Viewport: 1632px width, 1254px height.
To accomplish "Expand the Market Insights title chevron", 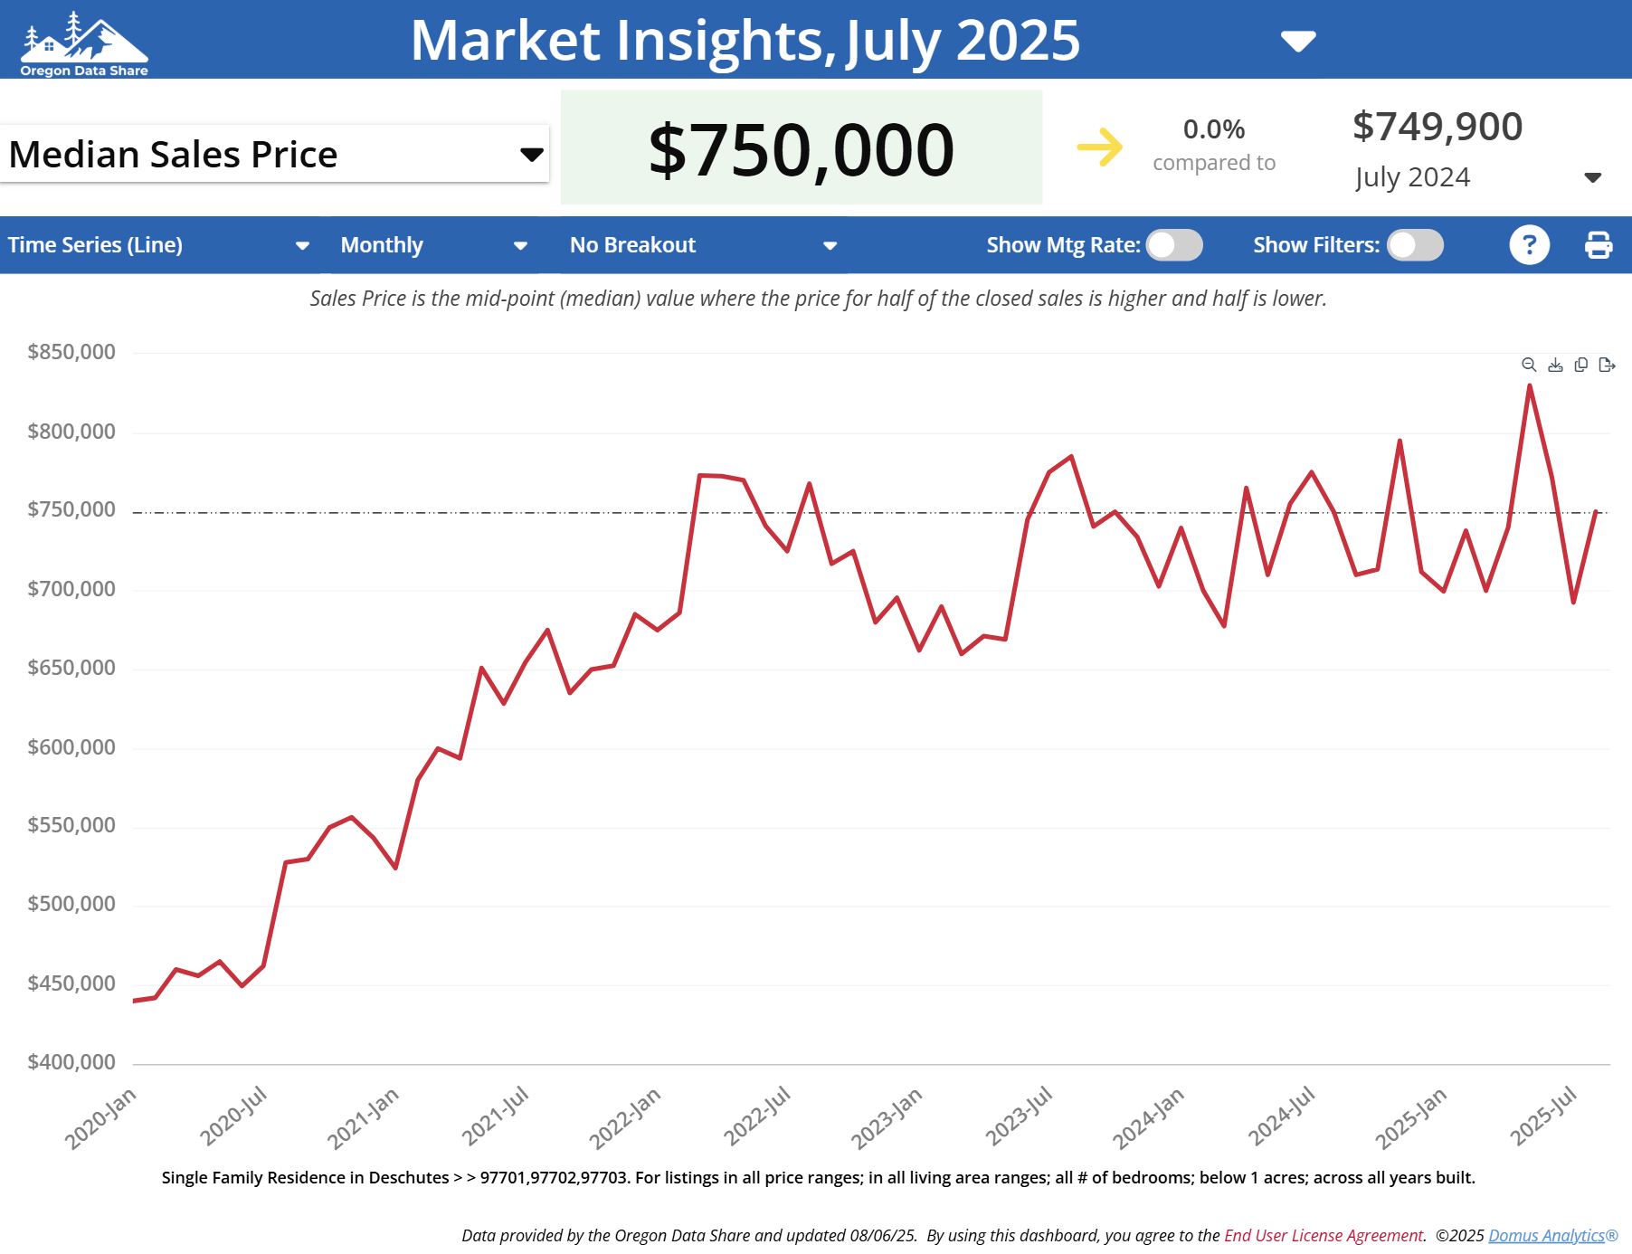I will 1297,42.
